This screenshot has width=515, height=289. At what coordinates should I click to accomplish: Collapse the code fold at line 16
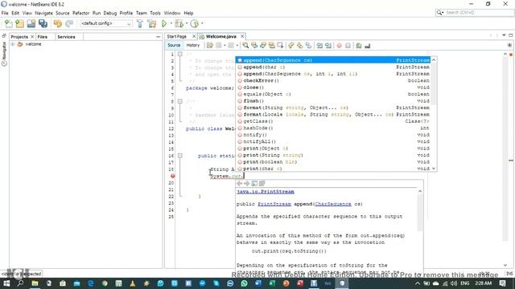(x=180, y=156)
